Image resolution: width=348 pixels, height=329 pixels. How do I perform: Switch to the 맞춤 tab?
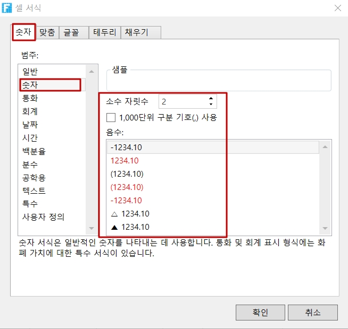click(47, 32)
